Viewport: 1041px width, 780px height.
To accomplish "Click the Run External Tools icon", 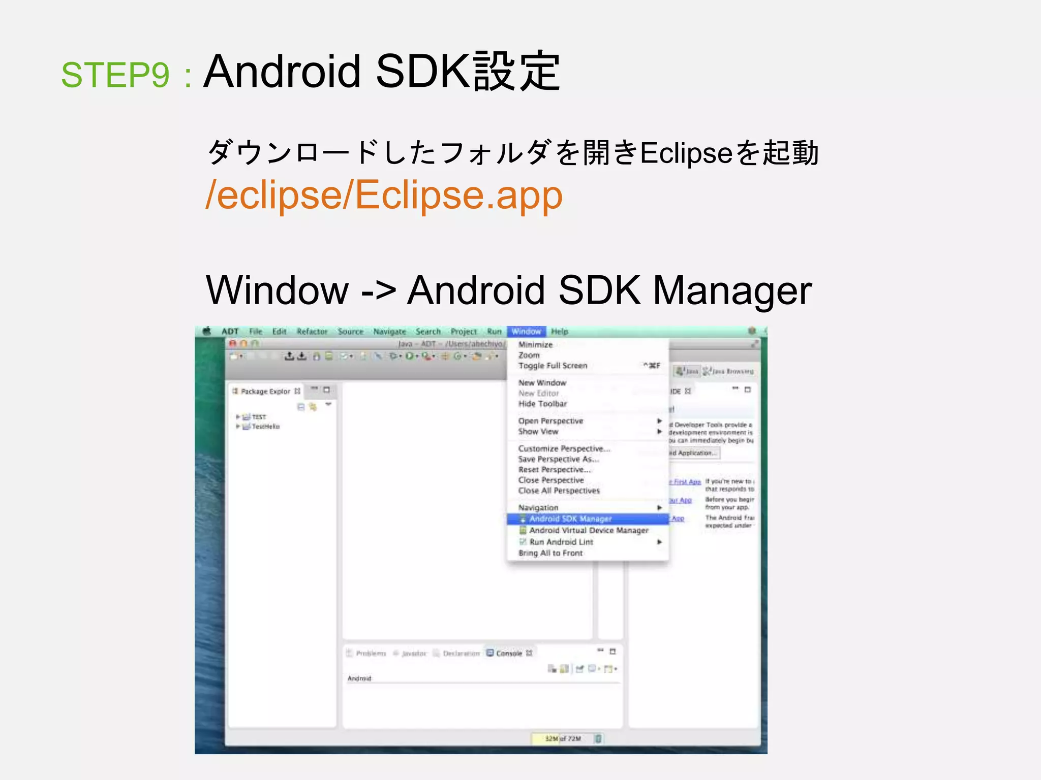I will point(425,356).
